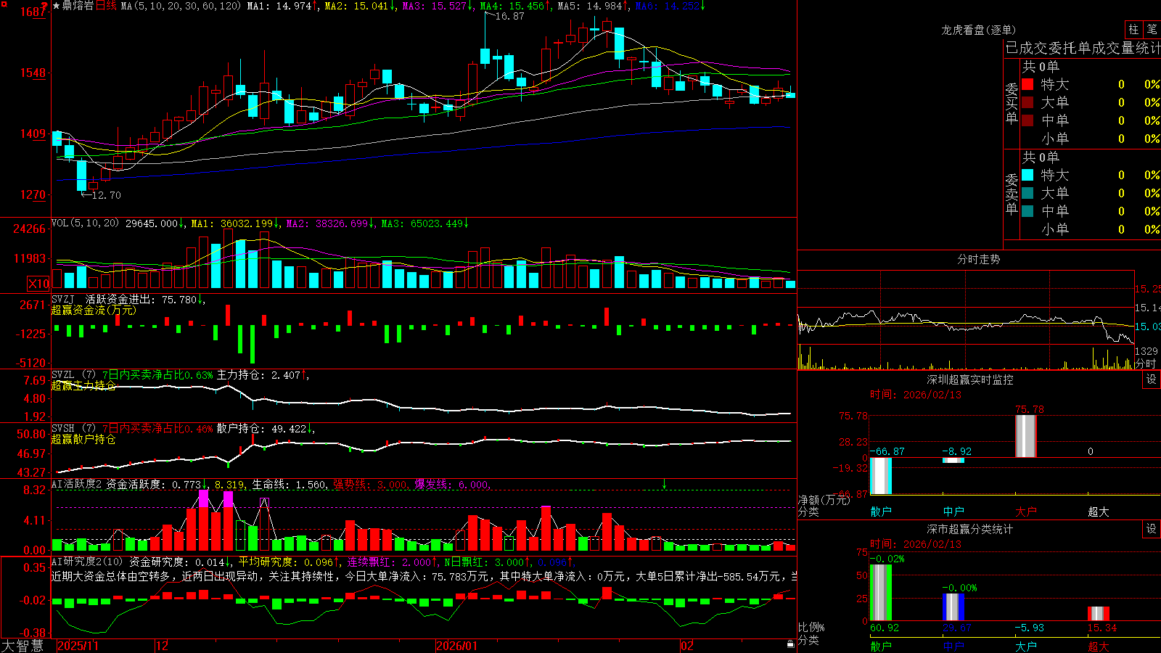Click the dark red 中单 swatch under 委买单

[x=1027, y=120]
